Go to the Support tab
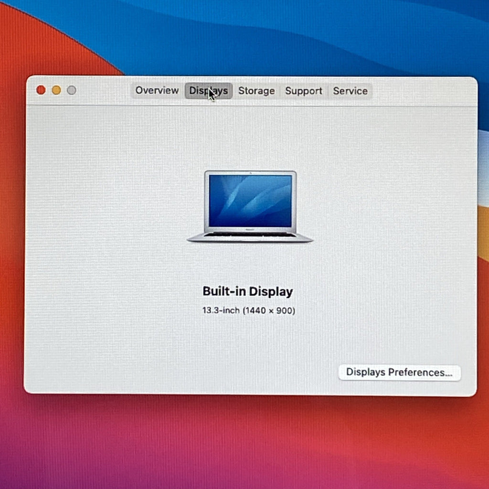The width and height of the screenshot is (489, 489). point(303,91)
